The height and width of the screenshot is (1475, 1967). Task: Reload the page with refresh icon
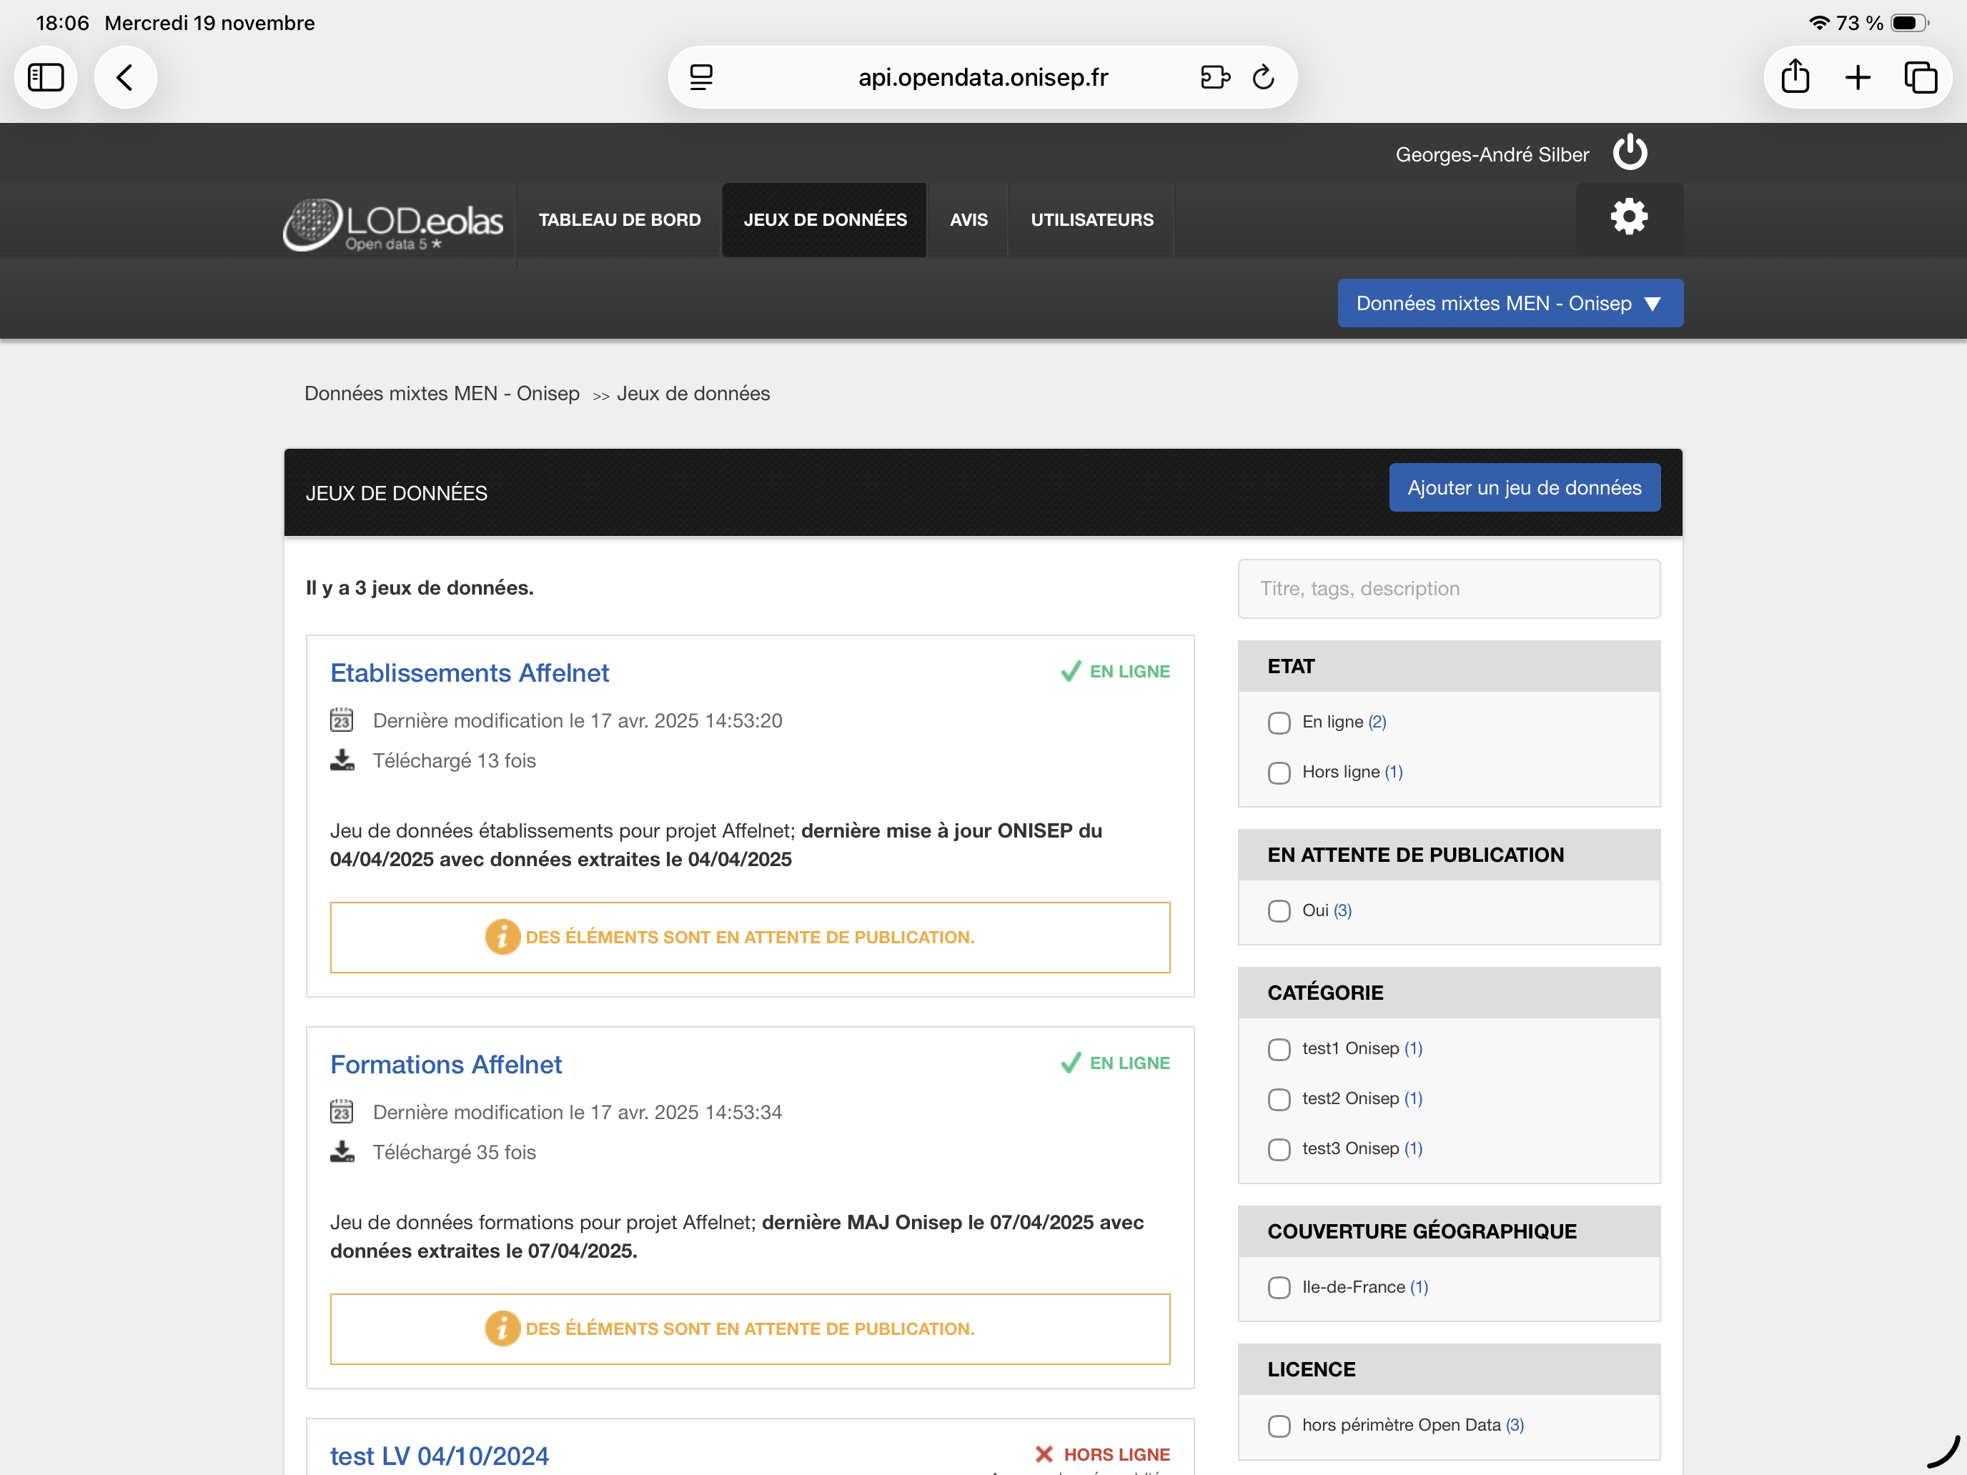(x=1263, y=77)
